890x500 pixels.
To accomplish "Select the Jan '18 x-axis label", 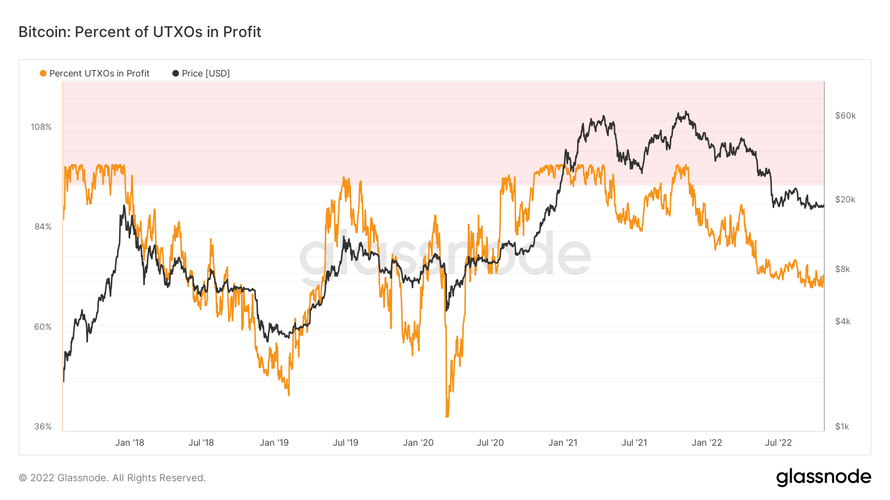I will (130, 443).
